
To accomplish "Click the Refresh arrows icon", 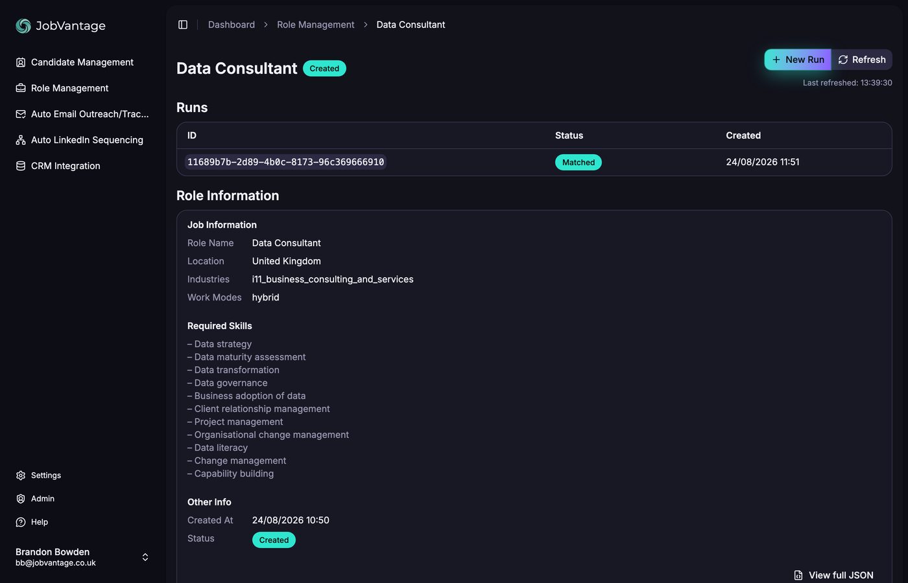I will click(x=843, y=60).
